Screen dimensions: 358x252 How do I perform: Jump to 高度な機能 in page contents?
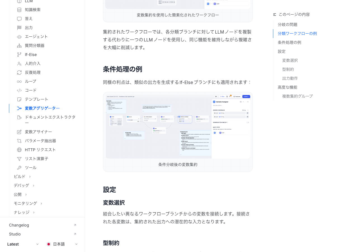pyautogui.click(x=287, y=87)
